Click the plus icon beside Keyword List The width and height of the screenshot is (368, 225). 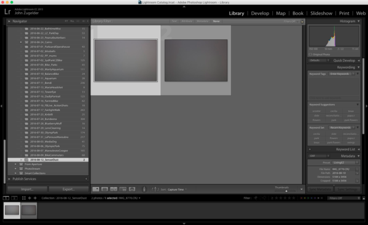pyautogui.click(x=310, y=149)
